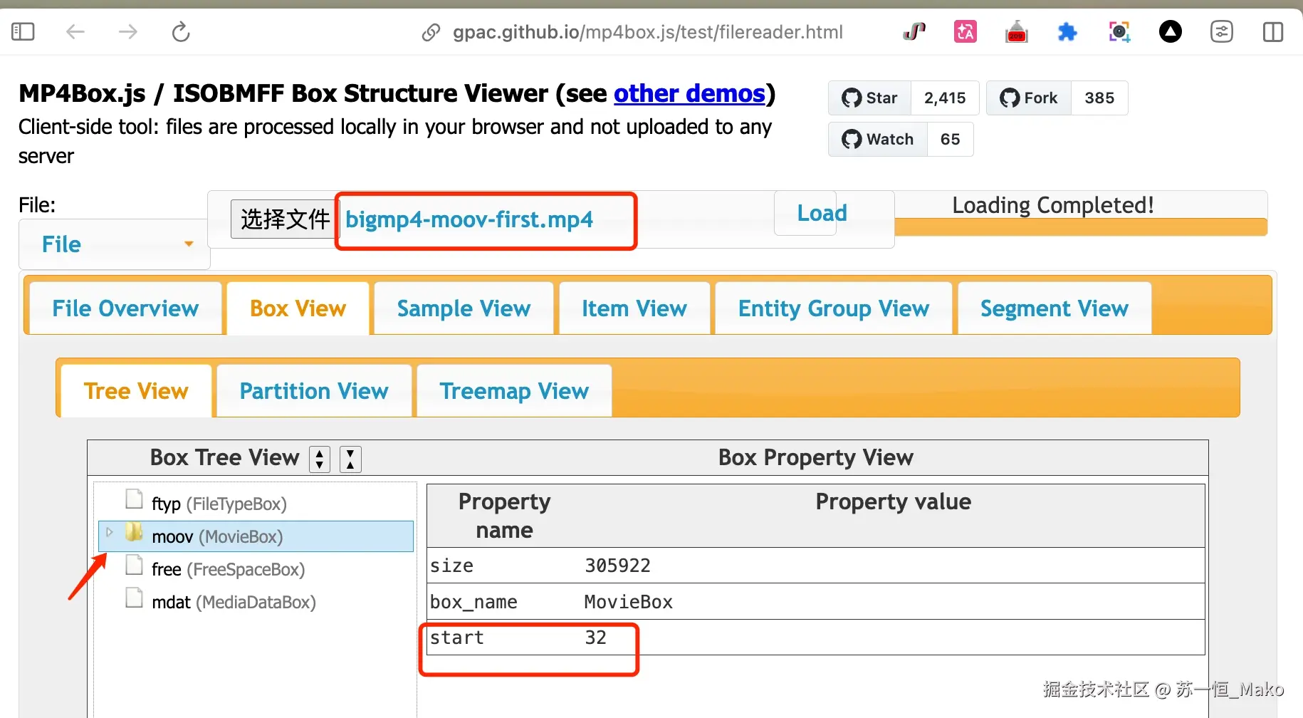The image size is (1303, 718).
Task: Click the bigmp4-moov-first.mp4 file name
Action: point(469,219)
